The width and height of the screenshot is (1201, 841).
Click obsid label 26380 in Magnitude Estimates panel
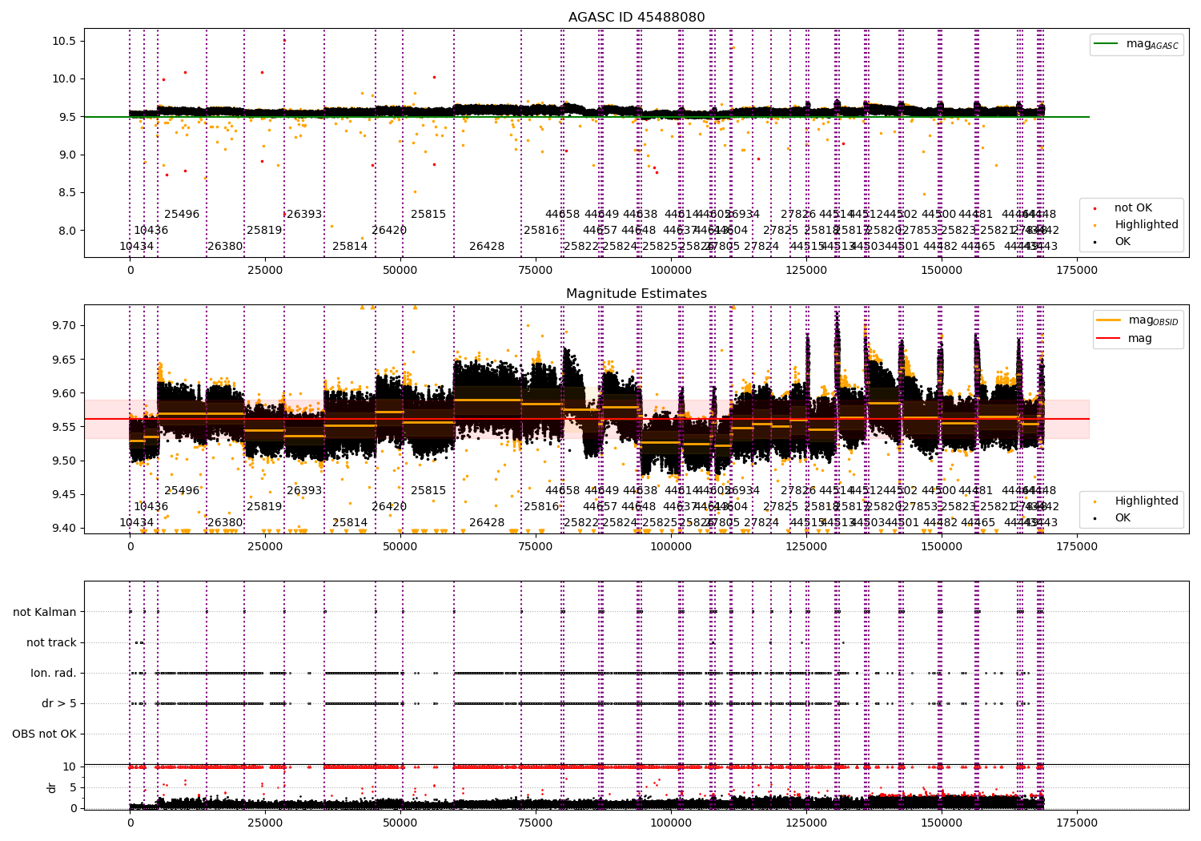(x=225, y=523)
